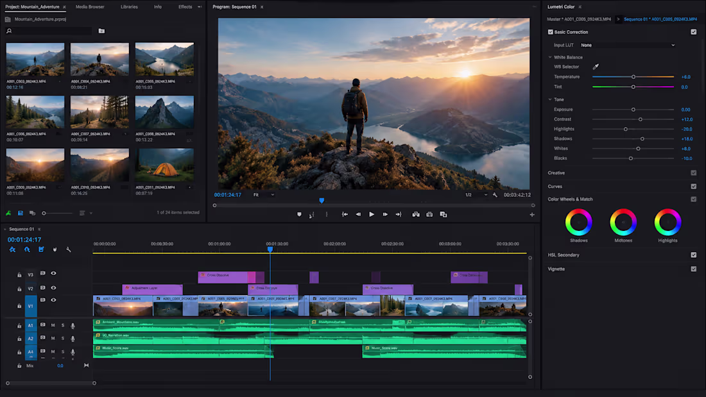Open the Libraries tab
Screen dimensions: 706x397
[129, 7]
